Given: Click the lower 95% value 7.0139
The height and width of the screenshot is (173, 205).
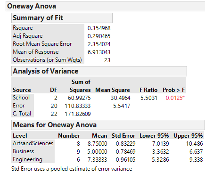Looking at the screenshot, I should (x=161, y=144).
